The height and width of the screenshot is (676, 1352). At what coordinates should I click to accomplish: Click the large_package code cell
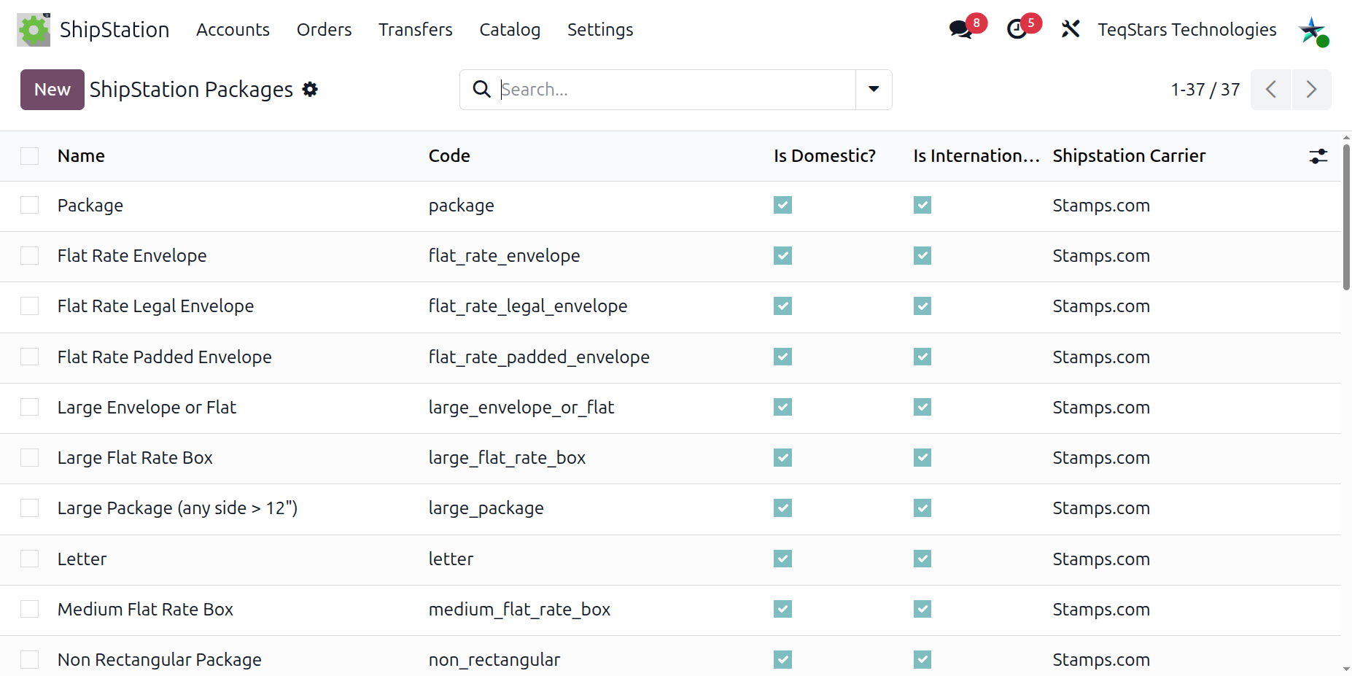pyautogui.click(x=486, y=508)
